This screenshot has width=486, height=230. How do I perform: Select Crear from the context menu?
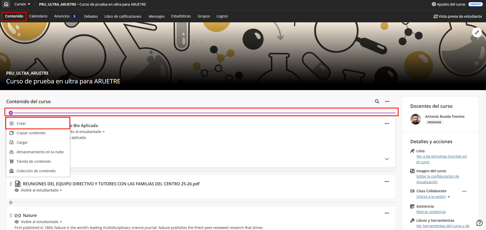[21, 123]
